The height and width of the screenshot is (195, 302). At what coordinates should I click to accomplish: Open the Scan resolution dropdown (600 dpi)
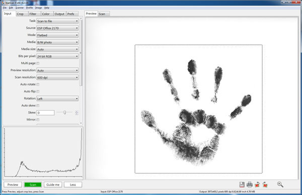click(57, 77)
